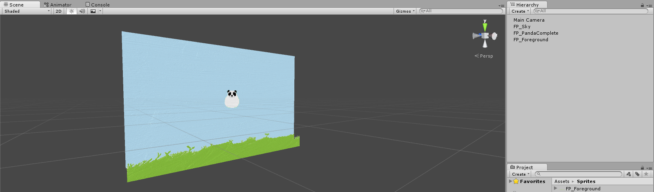Open the scene effects dropdown arrow
The height and width of the screenshot is (192, 654).
tap(100, 11)
